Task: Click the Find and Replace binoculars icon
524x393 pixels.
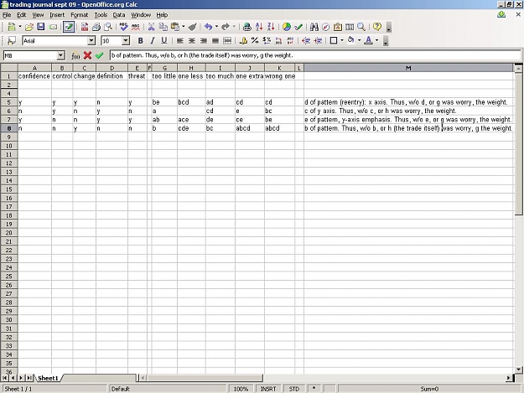Action: coord(314,27)
